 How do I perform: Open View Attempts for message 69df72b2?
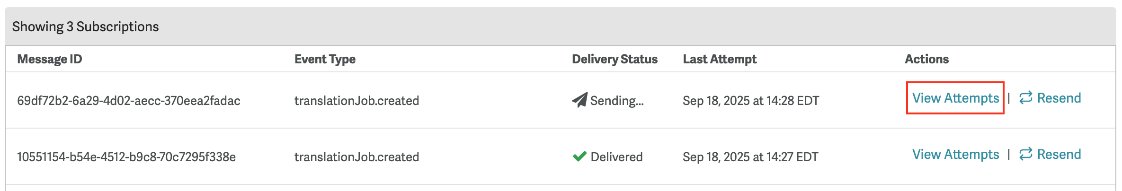coord(955,98)
